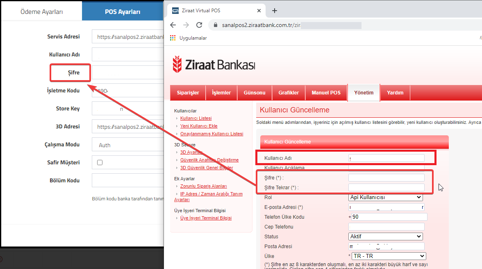Viewport: 482px width, 269px height.
Task: Click the POS Kullanıcı Adı field
Action: coord(127,55)
